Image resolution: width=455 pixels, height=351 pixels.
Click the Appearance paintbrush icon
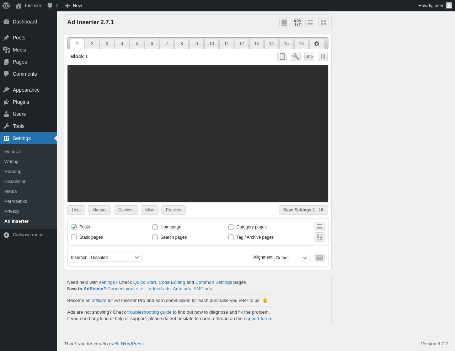[6, 90]
